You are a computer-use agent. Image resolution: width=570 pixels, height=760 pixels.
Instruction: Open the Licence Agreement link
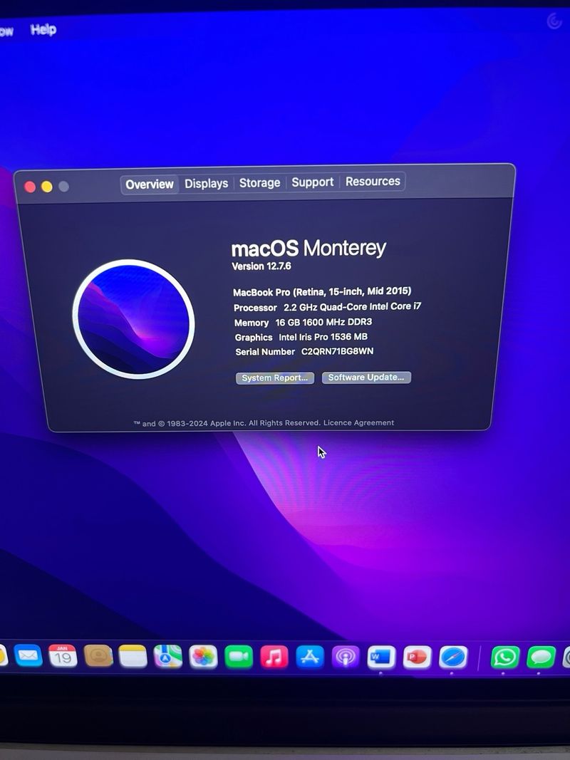tap(358, 422)
